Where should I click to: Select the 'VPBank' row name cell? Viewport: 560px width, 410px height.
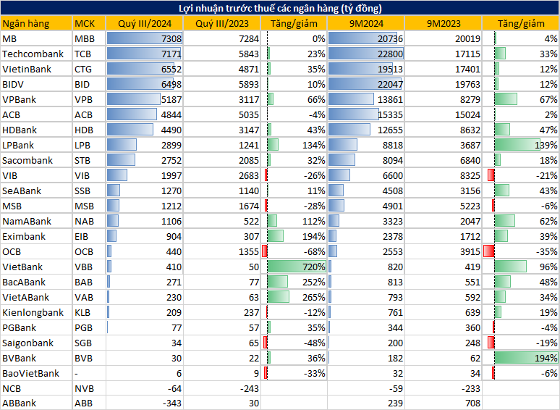click(x=36, y=99)
